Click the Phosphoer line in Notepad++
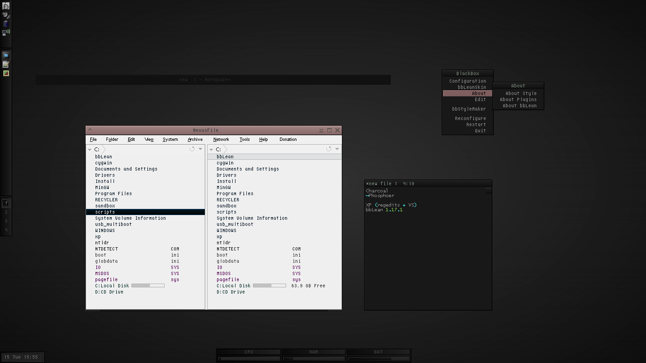This screenshot has height=363, width=646. point(380,196)
